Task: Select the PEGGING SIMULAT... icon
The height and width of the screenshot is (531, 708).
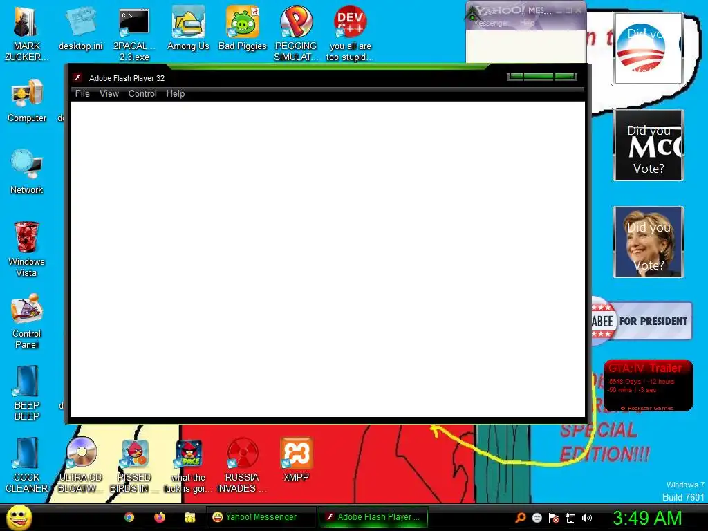Action: pyautogui.click(x=296, y=35)
